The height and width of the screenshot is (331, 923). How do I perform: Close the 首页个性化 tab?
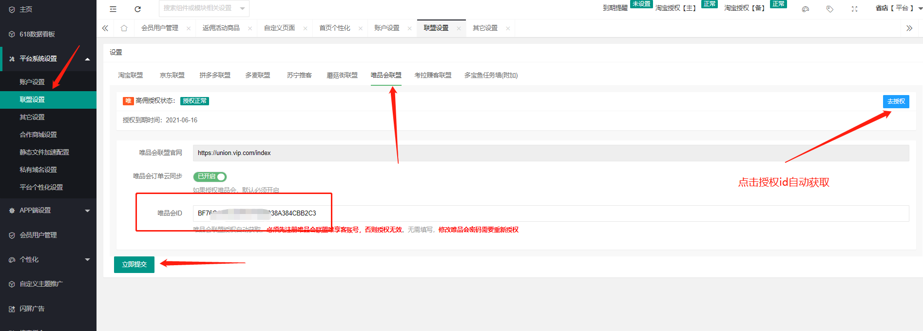tap(361, 28)
